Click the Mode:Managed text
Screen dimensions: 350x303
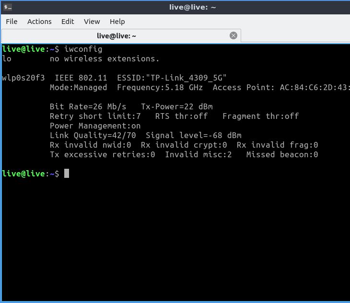pyautogui.click(x=78, y=87)
